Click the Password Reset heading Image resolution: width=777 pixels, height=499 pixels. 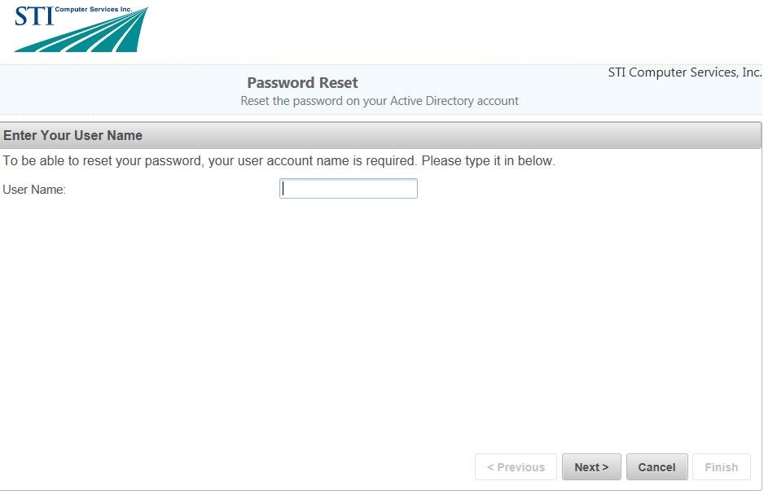302,83
